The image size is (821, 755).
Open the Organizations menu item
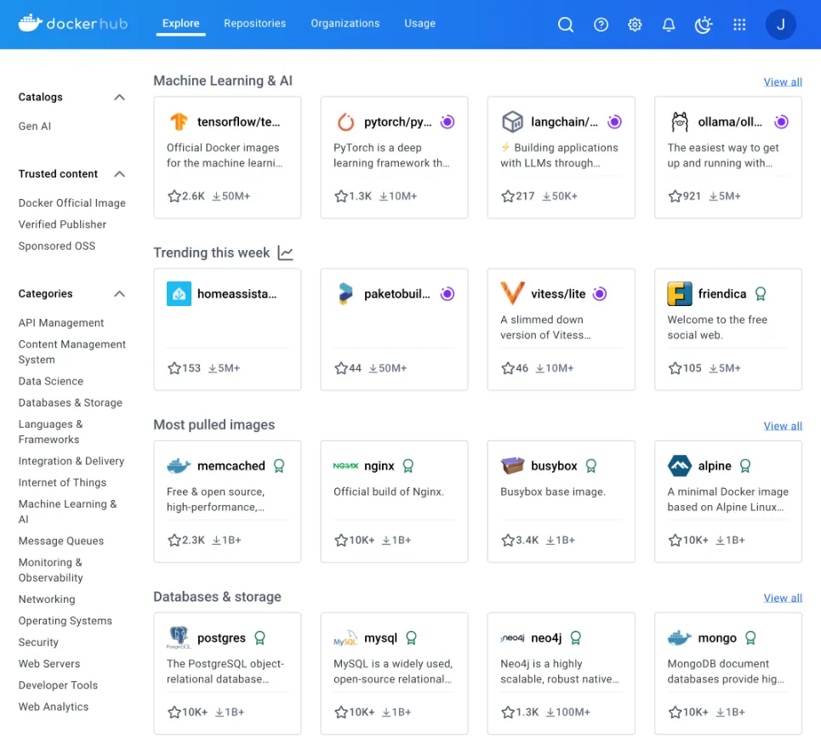(345, 24)
